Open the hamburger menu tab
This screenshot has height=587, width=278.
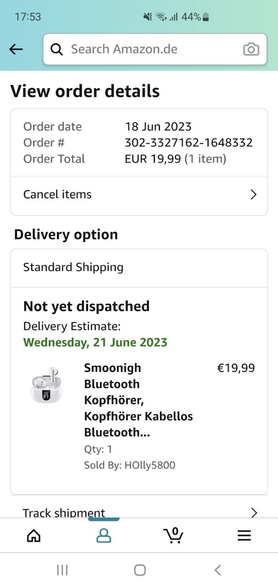pos(244,535)
